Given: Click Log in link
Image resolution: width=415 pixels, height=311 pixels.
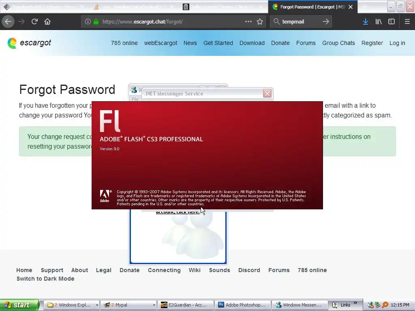Looking at the screenshot, I should tap(397, 43).
